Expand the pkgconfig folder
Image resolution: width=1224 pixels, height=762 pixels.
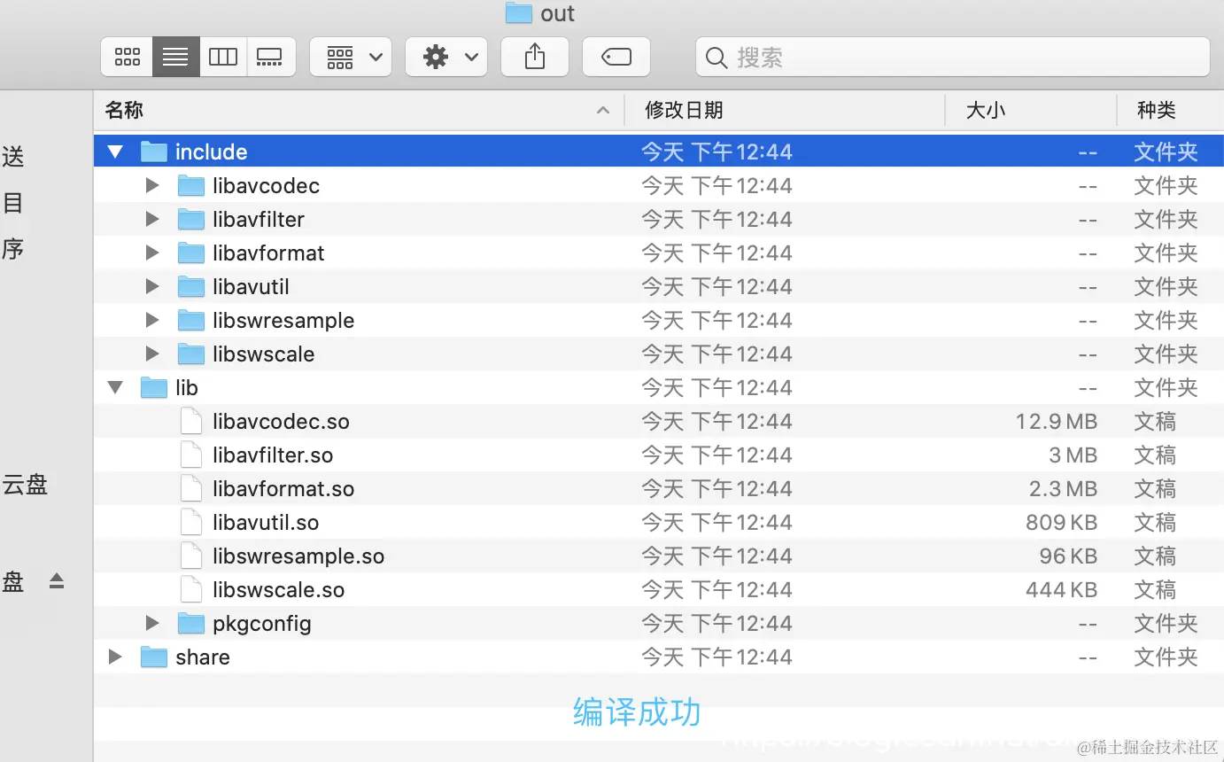tap(152, 623)
